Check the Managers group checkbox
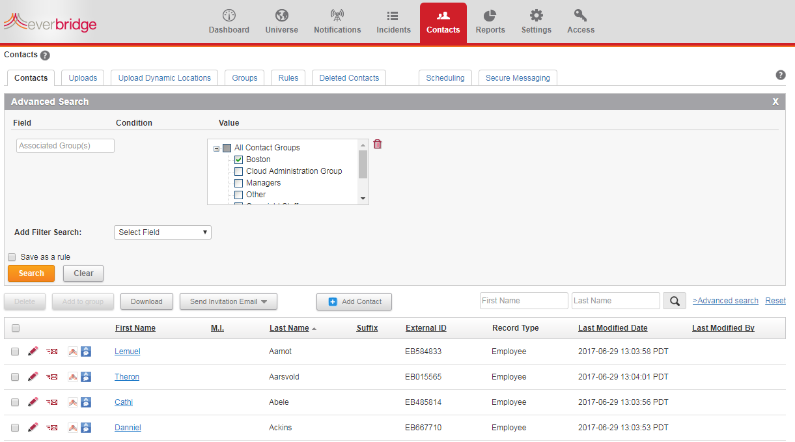Viewport: 795px width, 442px height. click(x=238, y=183)
